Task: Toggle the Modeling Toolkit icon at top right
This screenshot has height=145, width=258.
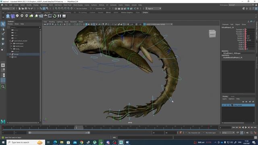Action: pos(243,8)
